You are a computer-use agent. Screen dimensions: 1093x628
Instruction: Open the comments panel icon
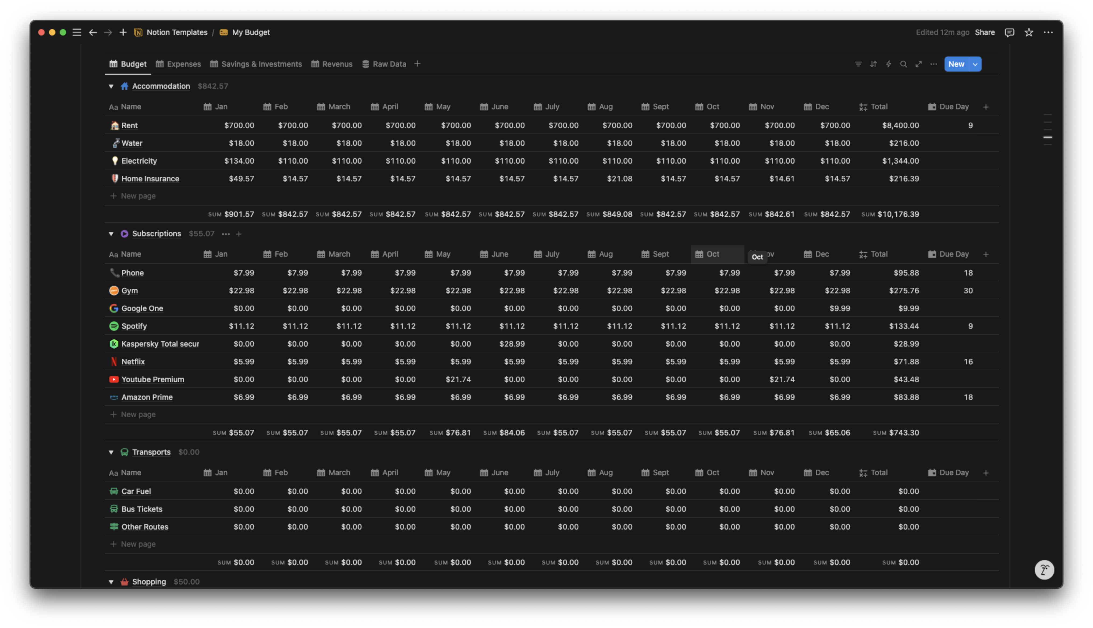tap(1009, 32)
